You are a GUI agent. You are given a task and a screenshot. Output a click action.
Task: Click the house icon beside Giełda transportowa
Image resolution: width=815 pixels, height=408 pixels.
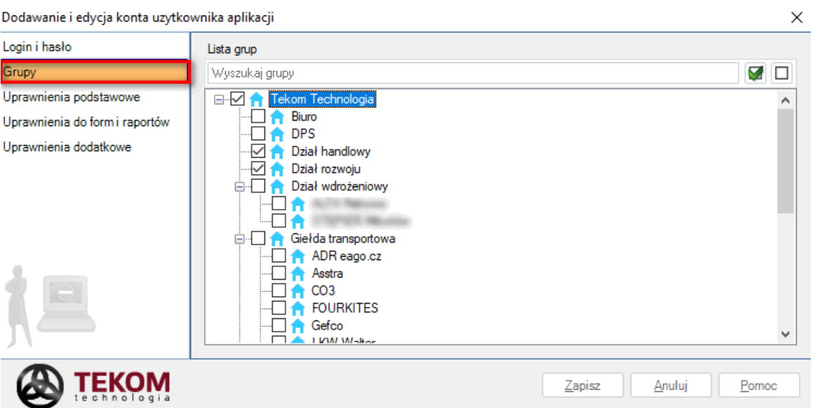(x=277, y=238)
